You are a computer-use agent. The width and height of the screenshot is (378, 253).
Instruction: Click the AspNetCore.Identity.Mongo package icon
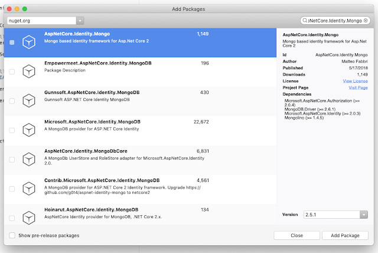pyautogui.click(x=28, y=43)
